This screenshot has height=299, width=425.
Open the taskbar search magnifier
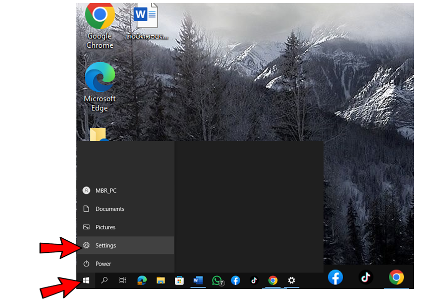(x=104, y=280)
